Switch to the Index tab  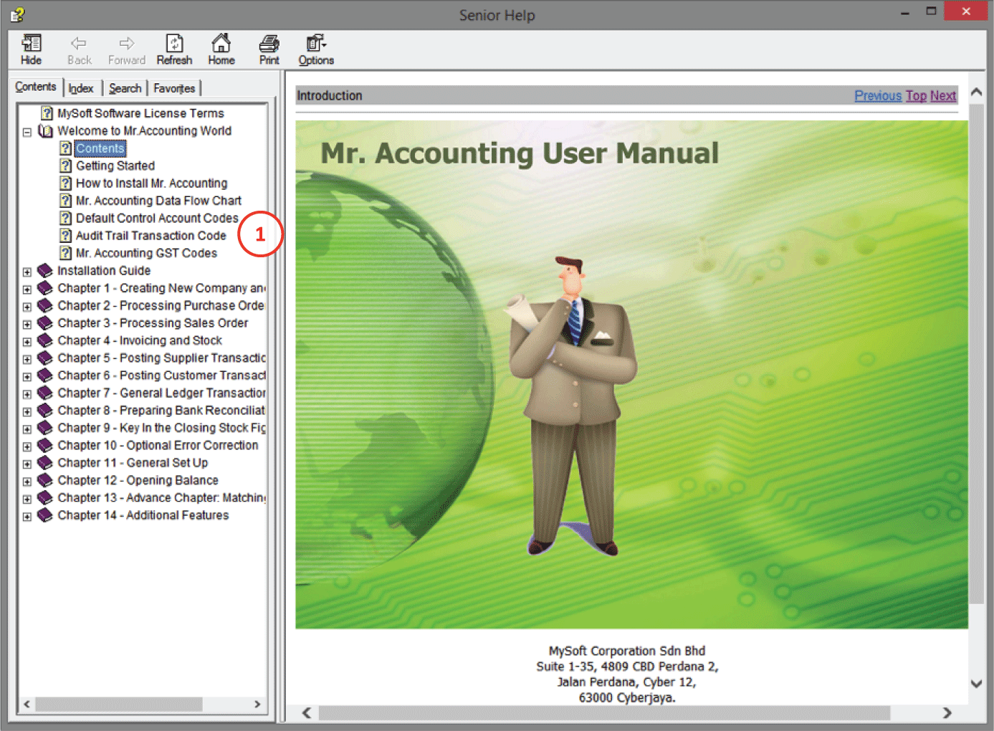click(x=81, y=88)
